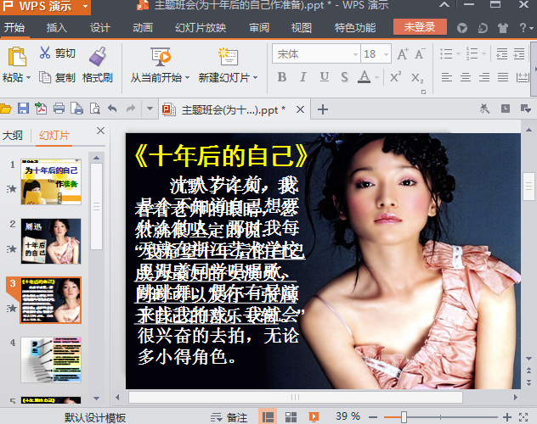The width and height of the screenshot is (537, 424).
Task: Open the font color dropdown arrow
Action: pyautogui.click(x=376, y=78)
